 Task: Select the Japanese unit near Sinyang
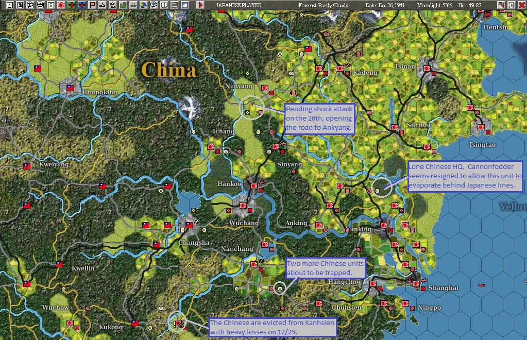click(x=276, y=146)
